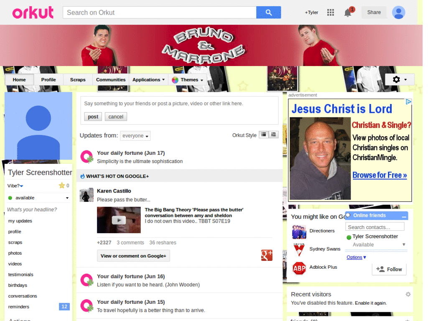Click the star rating icon beside Vibe

point(62,186)
